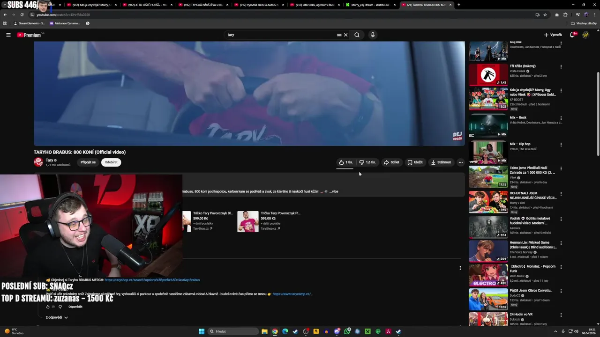Switch to 'JE TO JEŠTĚ HORŠÍ' tab
Screen dimensions: 600x337
tap(147, 5)
